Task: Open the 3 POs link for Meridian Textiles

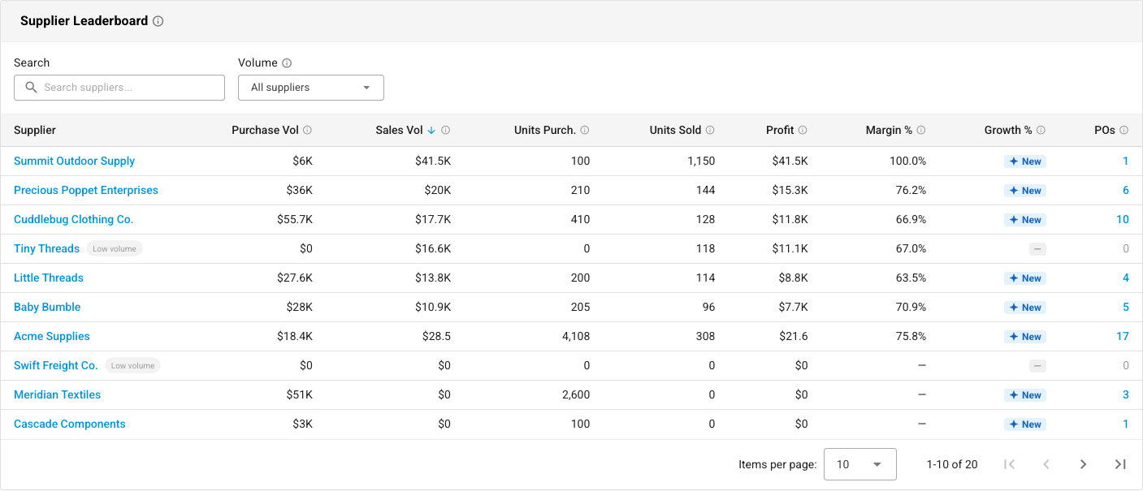Action: pos(1126,394)
